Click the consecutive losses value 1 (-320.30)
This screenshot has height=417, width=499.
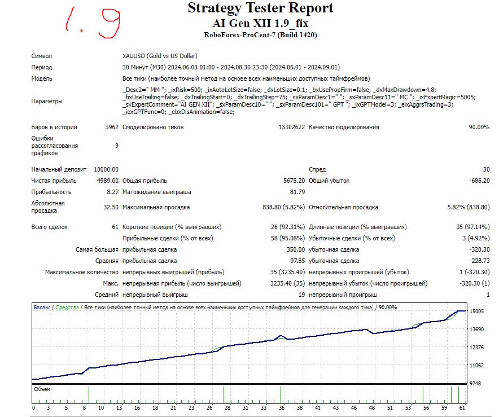click(475, 273)
